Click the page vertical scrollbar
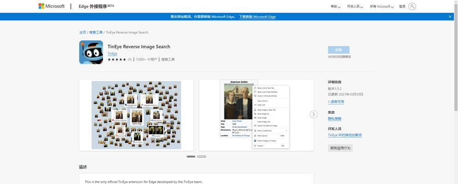 tap(456, 58)
